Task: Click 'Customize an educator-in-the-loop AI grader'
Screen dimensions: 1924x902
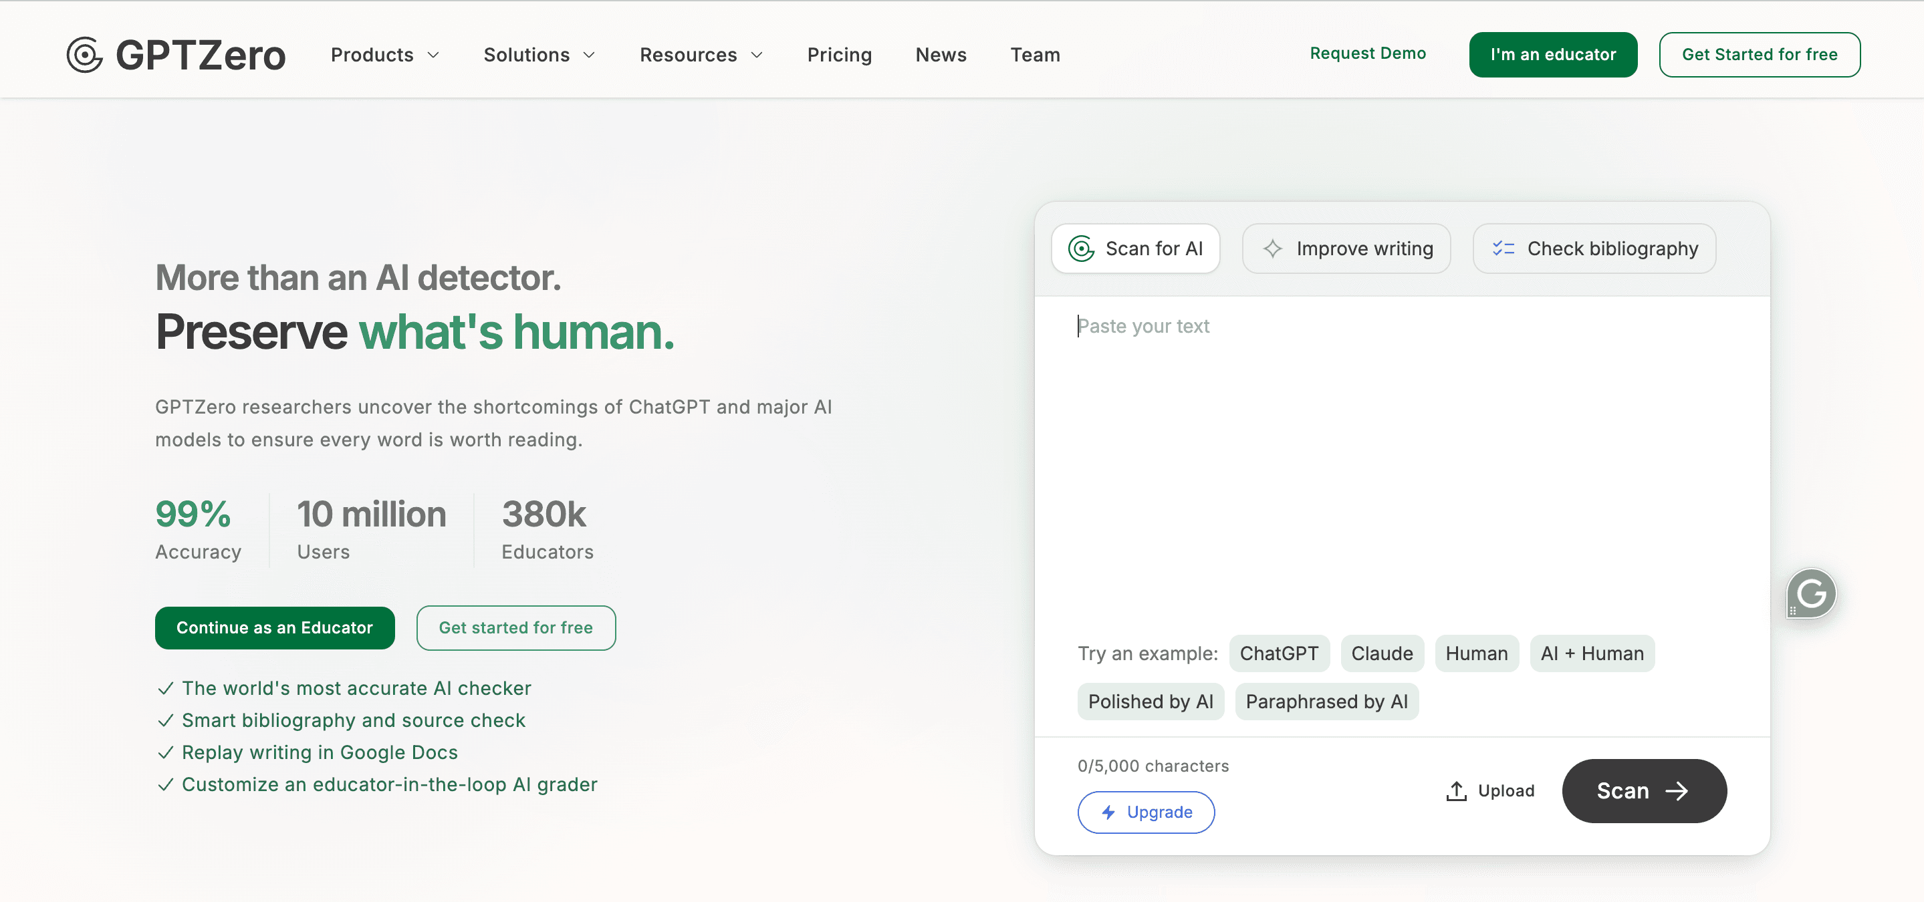Action: point(389,784)
